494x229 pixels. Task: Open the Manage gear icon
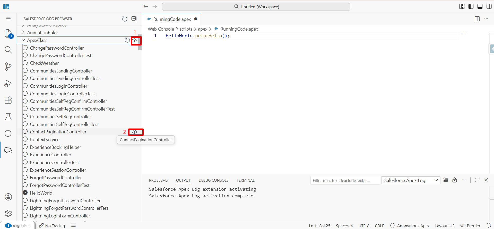pyautogui.click(x=8, y=213)
